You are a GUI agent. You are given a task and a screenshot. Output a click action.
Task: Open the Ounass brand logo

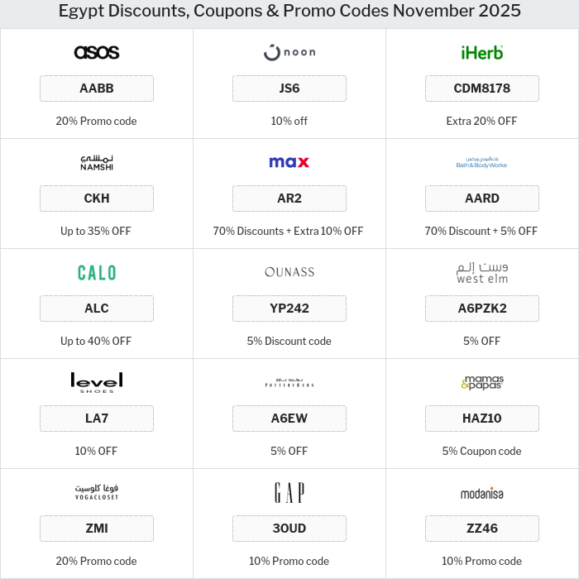[x=289, y=272]
